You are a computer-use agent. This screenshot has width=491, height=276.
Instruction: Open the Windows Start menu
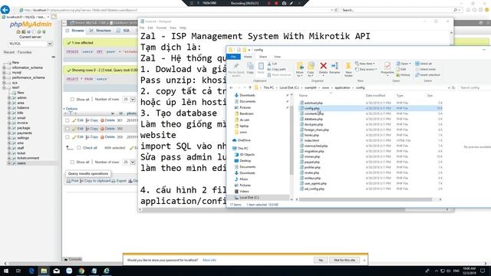coord(5,271)
